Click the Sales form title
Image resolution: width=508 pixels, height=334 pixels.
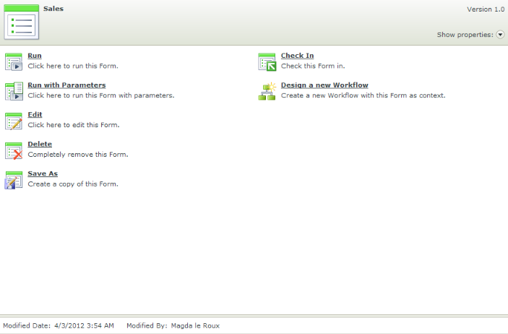coord(53,9)
